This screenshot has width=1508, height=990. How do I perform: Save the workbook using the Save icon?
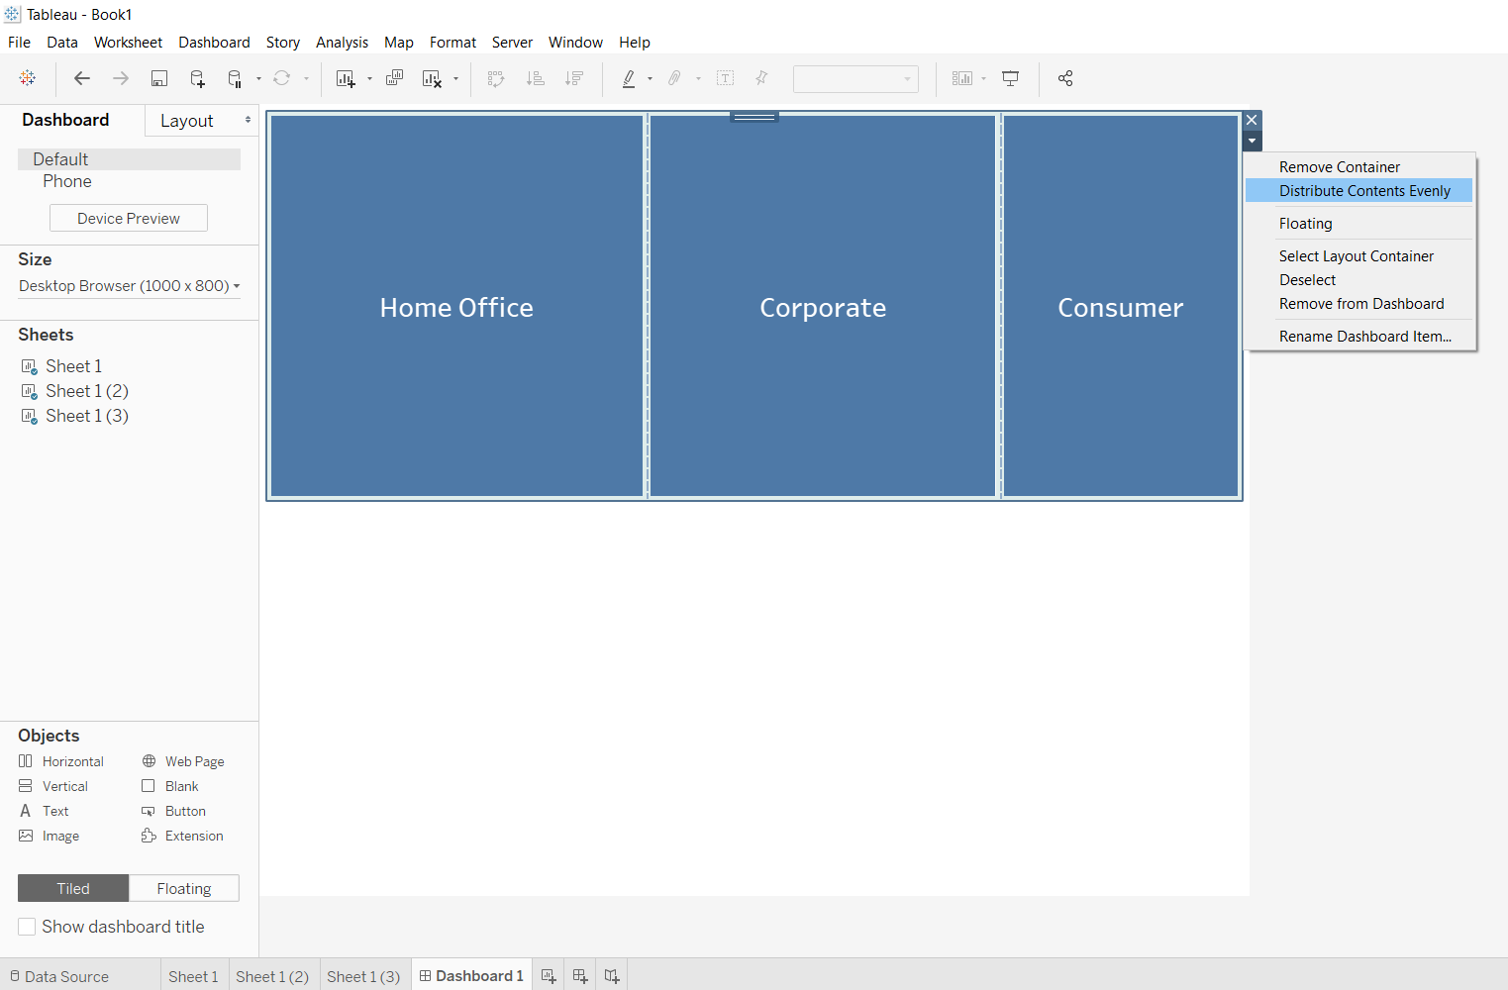click(158, 78)
